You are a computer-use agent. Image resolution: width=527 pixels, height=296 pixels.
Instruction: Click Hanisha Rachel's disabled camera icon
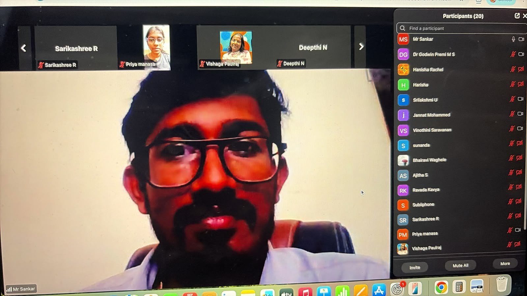[521, 69]
